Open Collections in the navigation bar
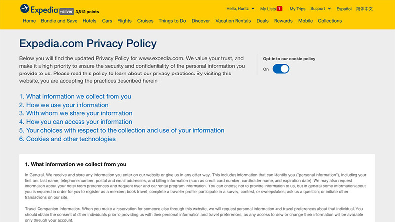395x222 pixels. [x=330, y=21]
